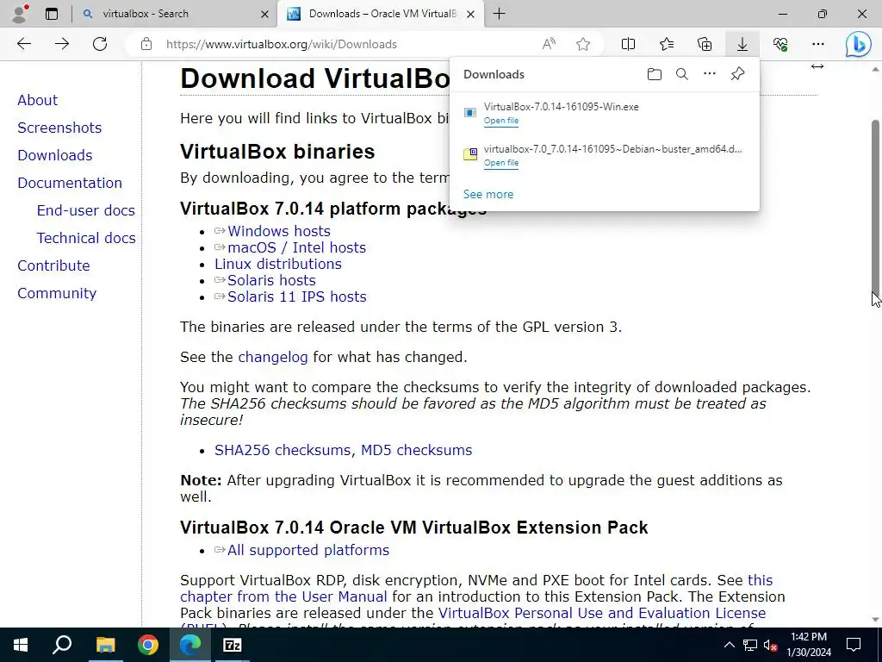Open Browser essentials heart icon
The image size is (882, 662).
780,44
